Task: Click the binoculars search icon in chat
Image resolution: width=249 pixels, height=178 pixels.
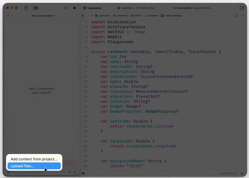Action: tap(69, 172)
